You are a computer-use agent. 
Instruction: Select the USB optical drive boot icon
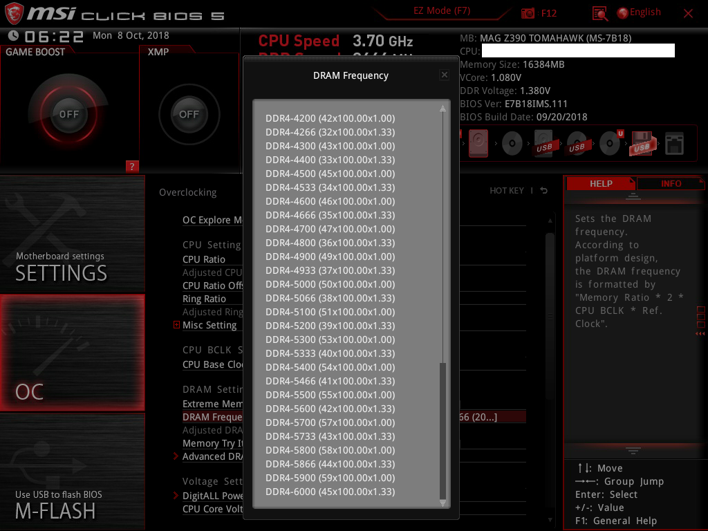pyautogui.click(x=577, y=144)
